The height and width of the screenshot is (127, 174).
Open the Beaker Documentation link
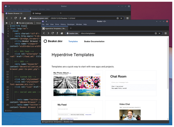pos(94,41)
